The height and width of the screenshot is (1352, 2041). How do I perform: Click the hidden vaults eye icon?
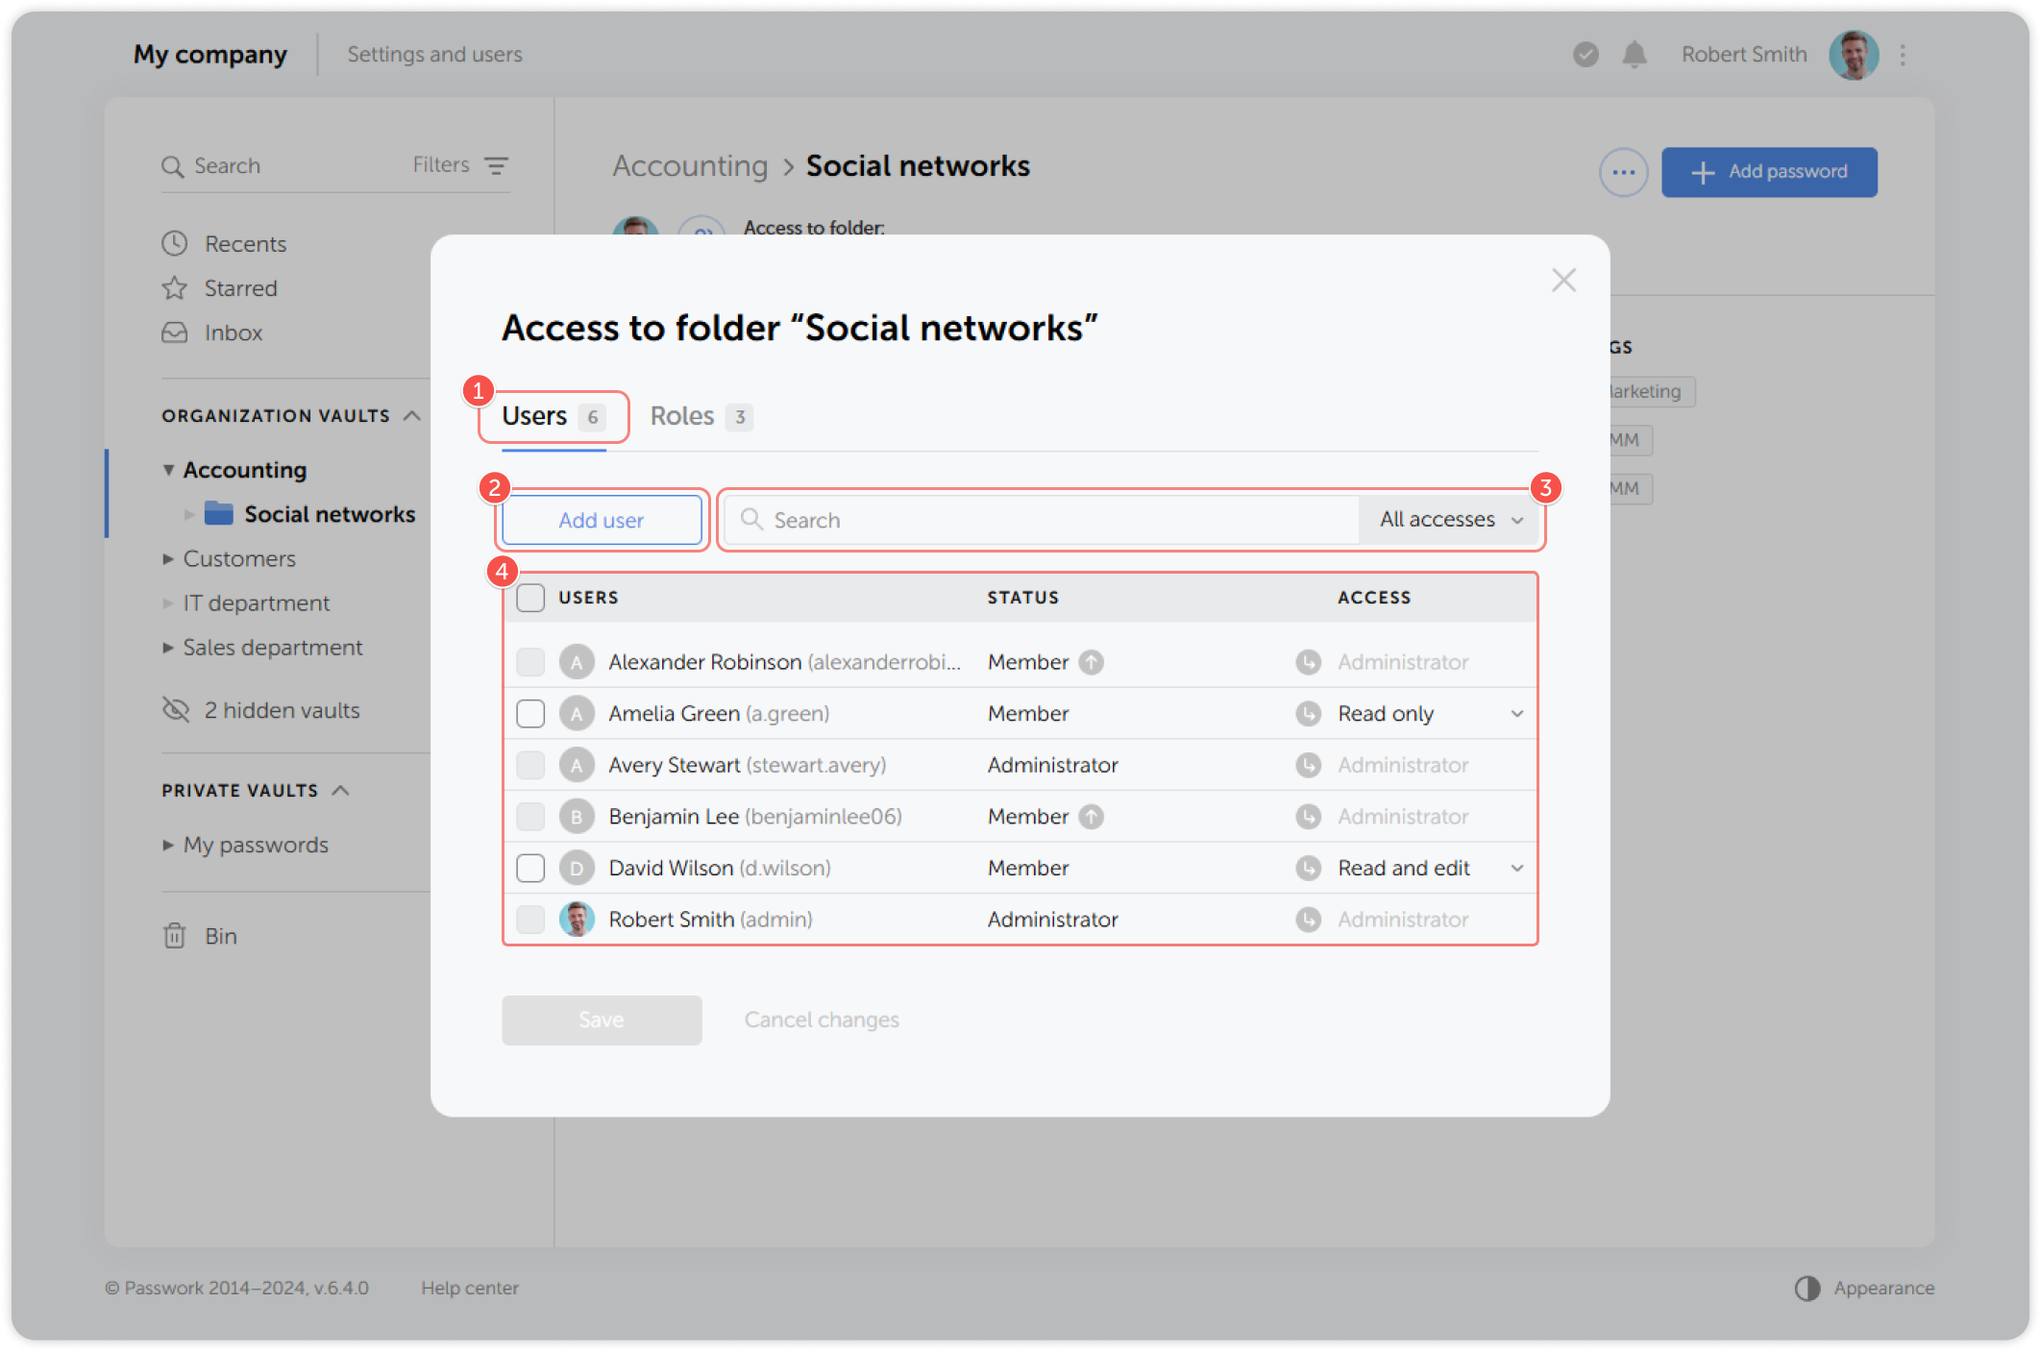pos(176,710)
